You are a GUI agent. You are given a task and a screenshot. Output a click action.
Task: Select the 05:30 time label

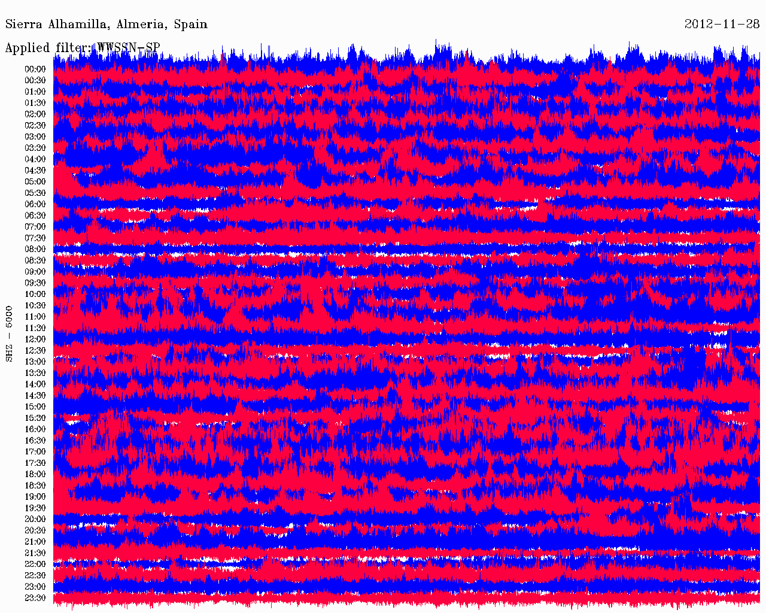click(x=35, y=193)
